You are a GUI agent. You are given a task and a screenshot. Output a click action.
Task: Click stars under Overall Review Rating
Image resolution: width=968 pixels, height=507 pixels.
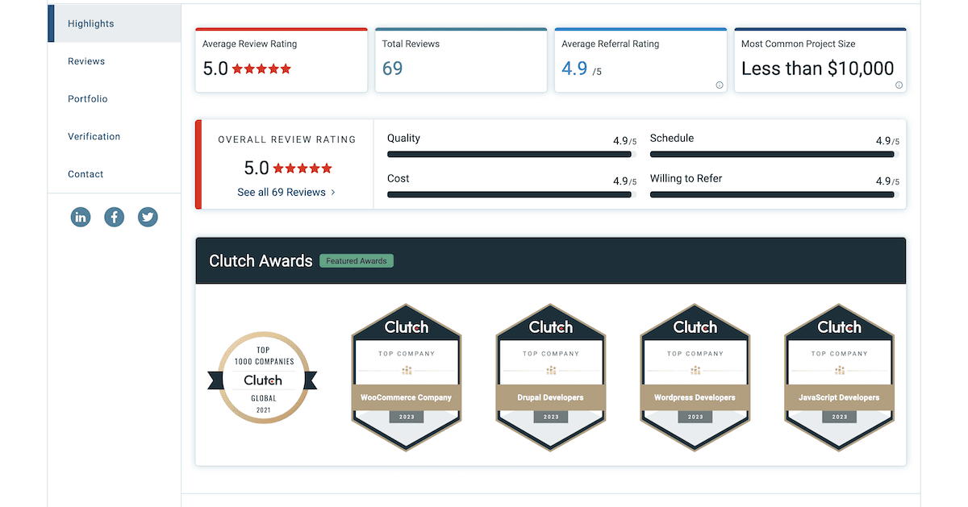coord(302,168)
